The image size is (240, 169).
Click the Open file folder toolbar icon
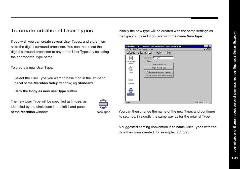[131, 53]
